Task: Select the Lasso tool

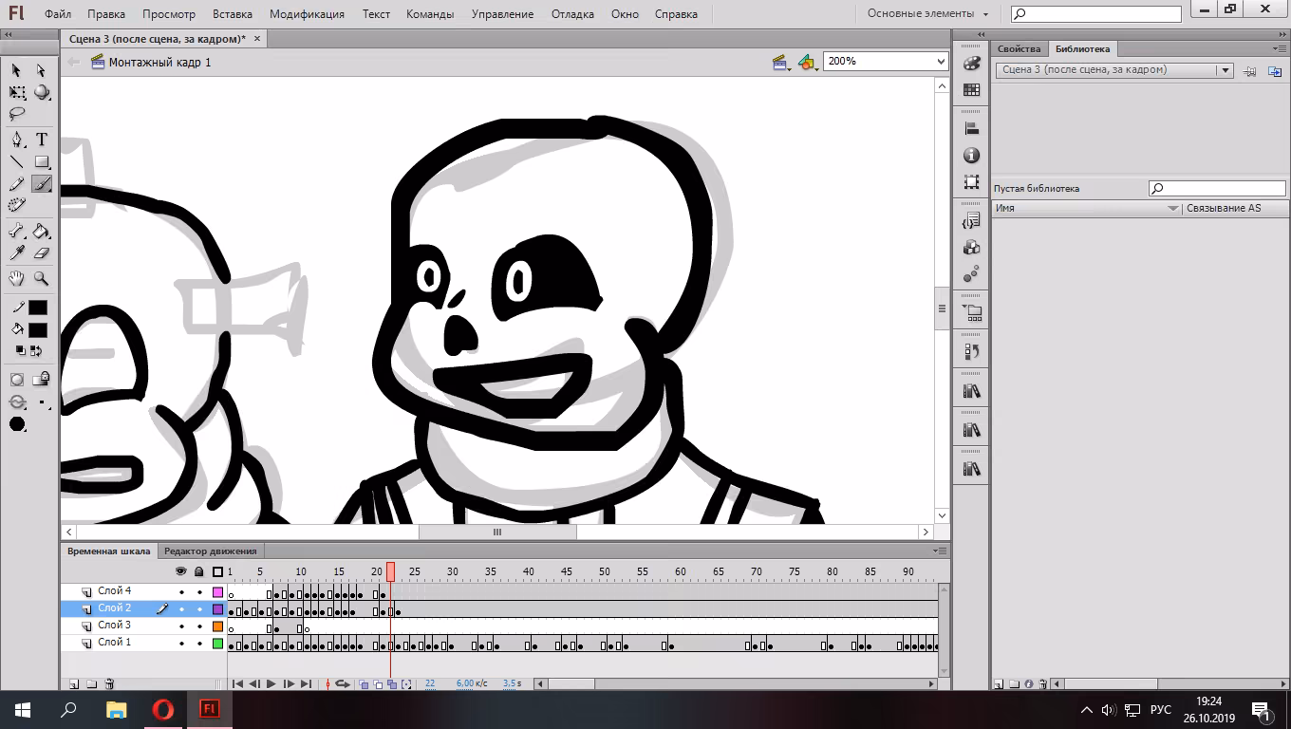Action: [x=17, y=114]
